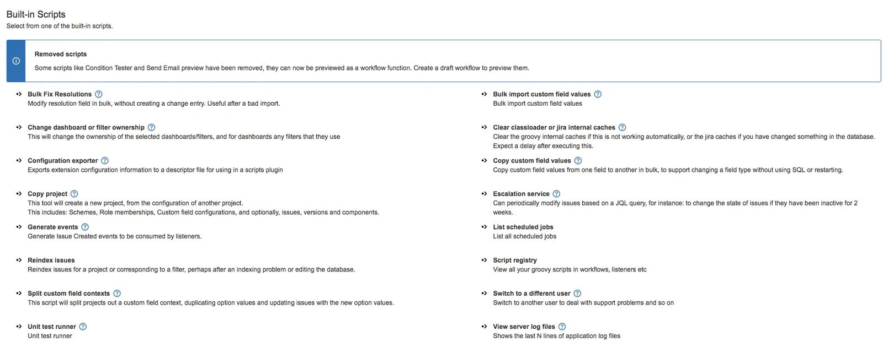Click the Built-in Scripts page heading
The height and width of the screenshot is (358, 883).
pyautogui.click(x=36, y=14)
